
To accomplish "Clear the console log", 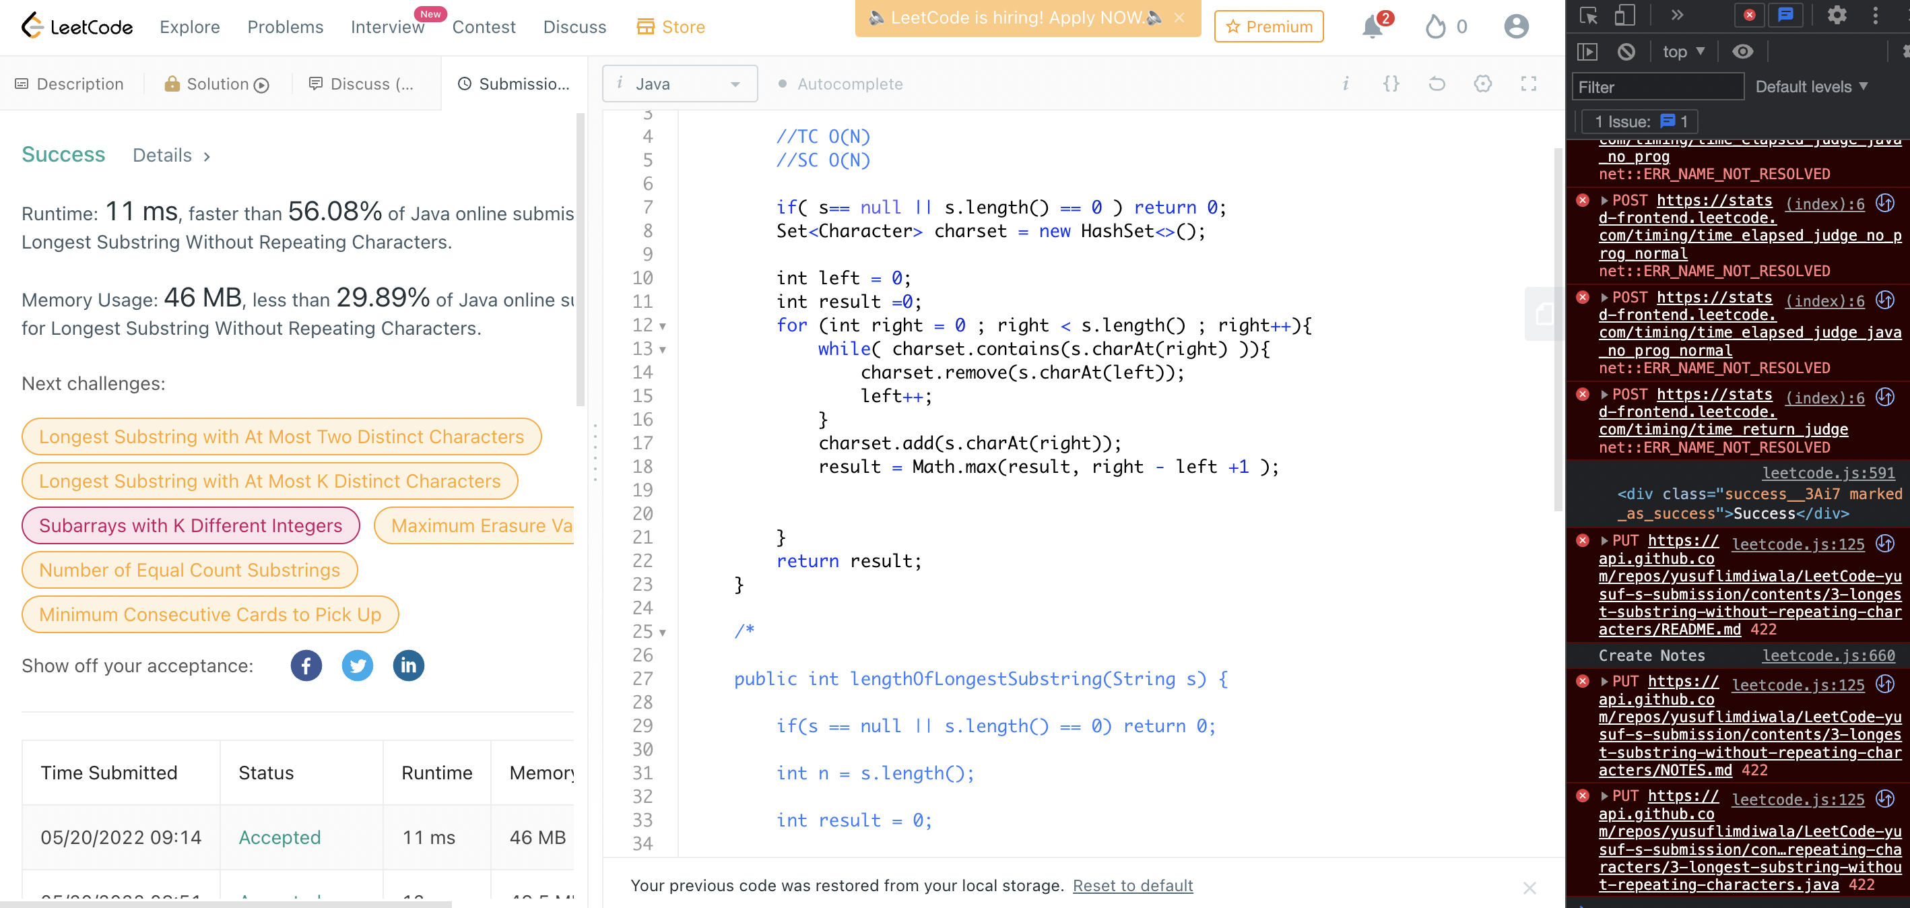I will [1626, 51].
